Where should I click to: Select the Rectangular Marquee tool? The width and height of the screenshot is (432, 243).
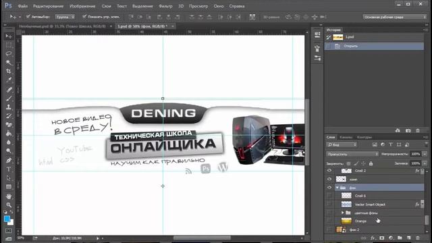click(x=9, y=45)
